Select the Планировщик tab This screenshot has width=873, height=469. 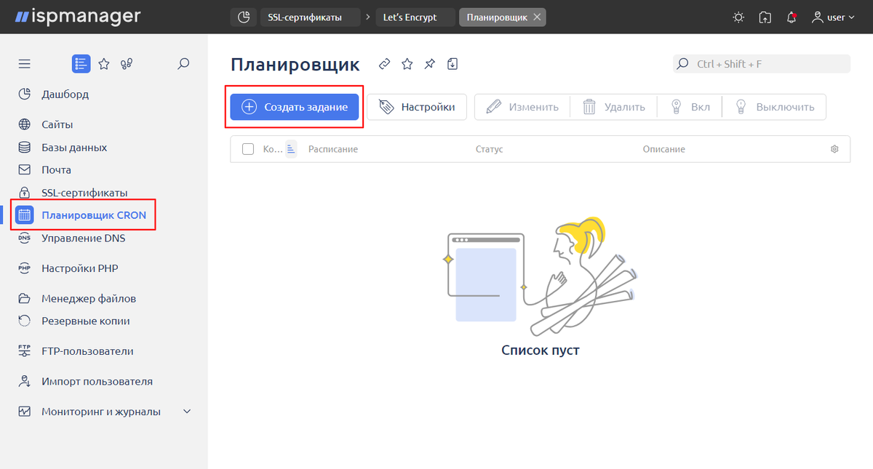497,17
